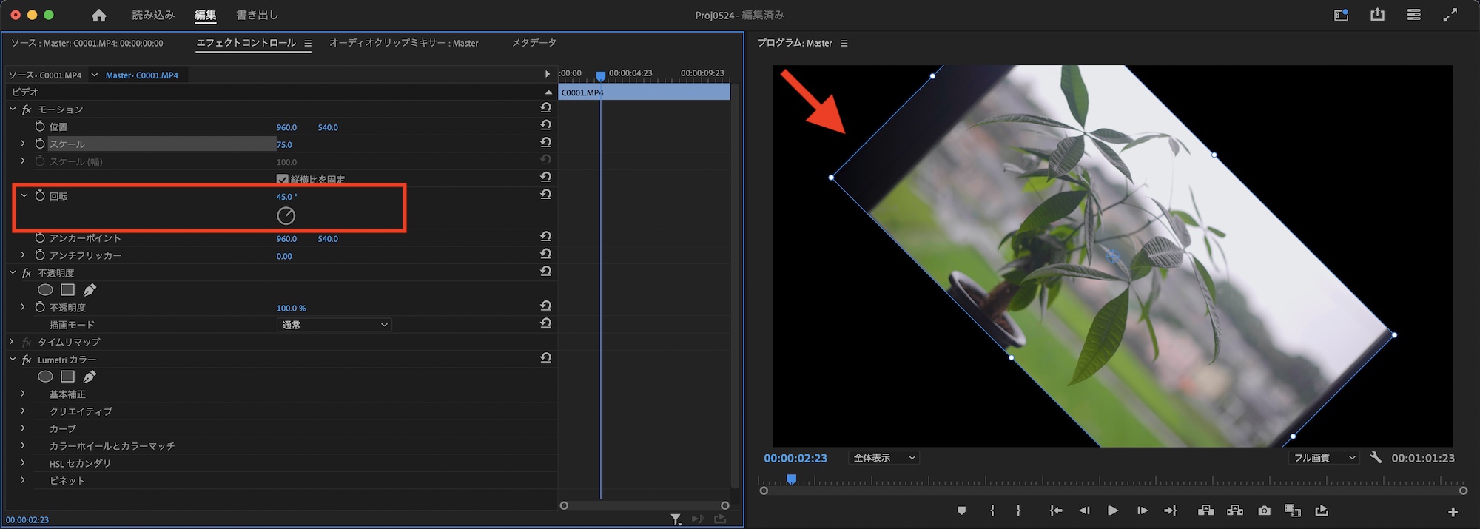
Task: Open the button editor plus icon
Action: click(x=1453, y=512)
